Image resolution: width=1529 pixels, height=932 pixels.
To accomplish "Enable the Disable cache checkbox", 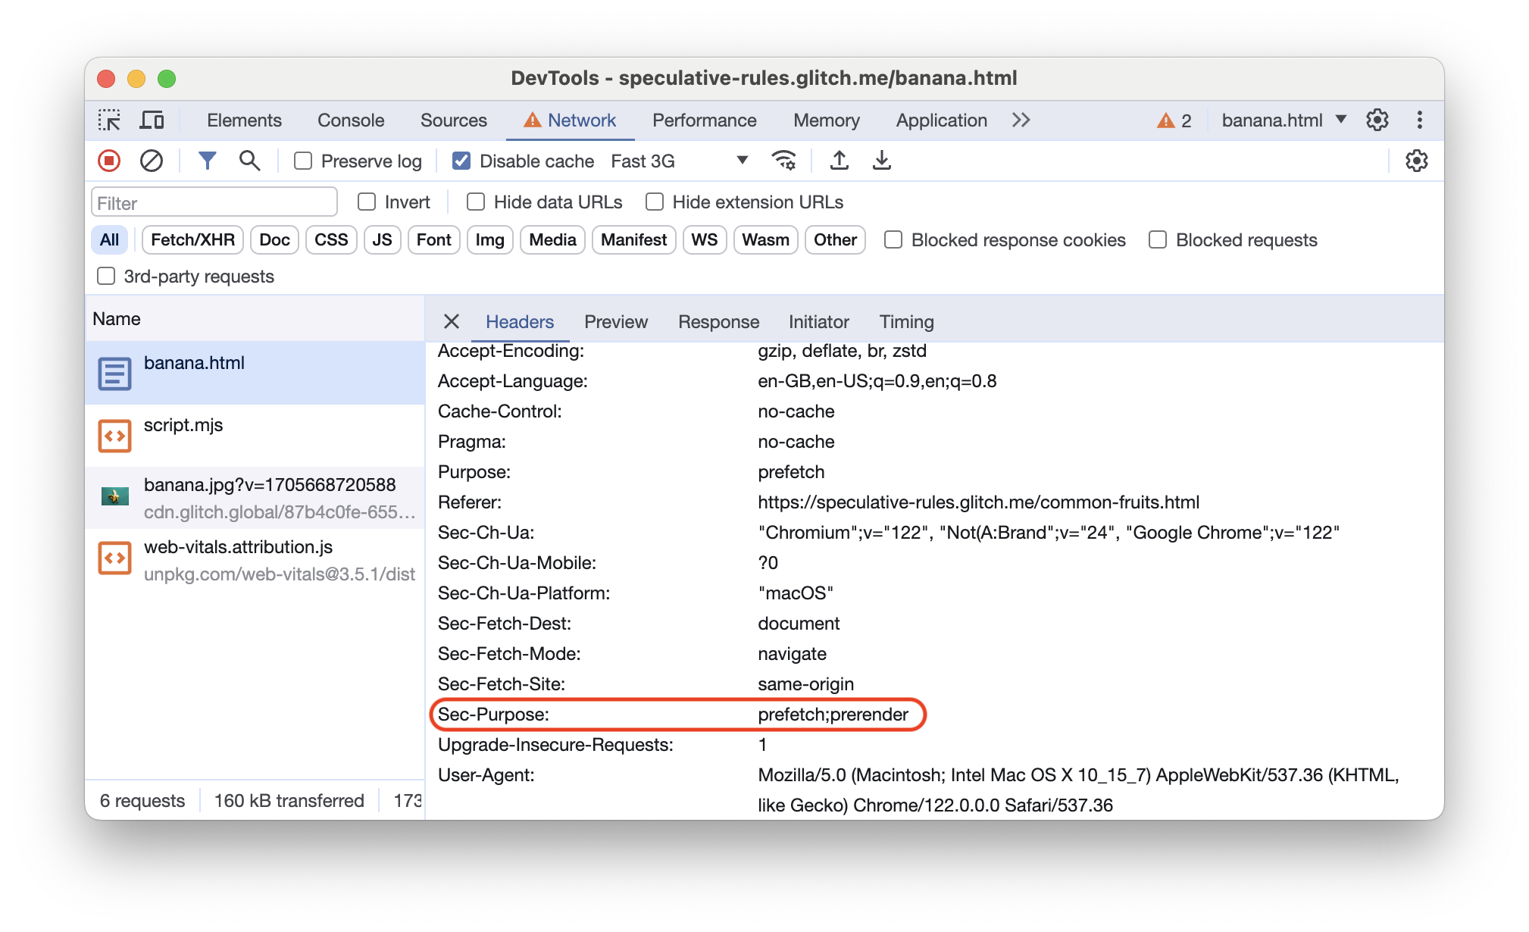I will (460, 161).
